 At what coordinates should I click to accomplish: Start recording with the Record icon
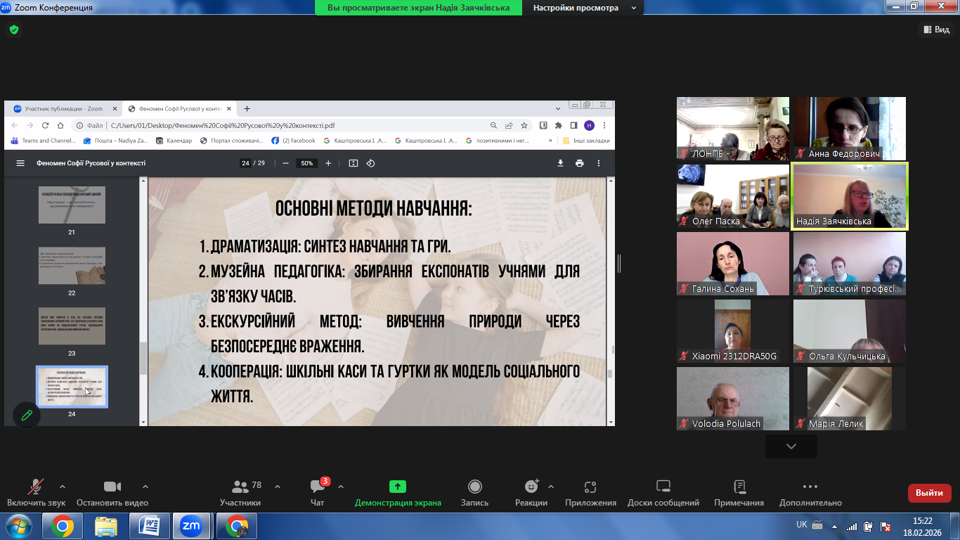[474, 487]
